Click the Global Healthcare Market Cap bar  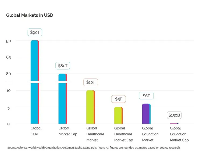click(x=118, y=115)
